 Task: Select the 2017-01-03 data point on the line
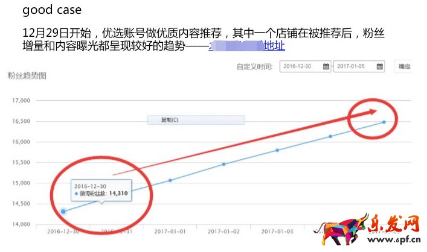[277, 150]
